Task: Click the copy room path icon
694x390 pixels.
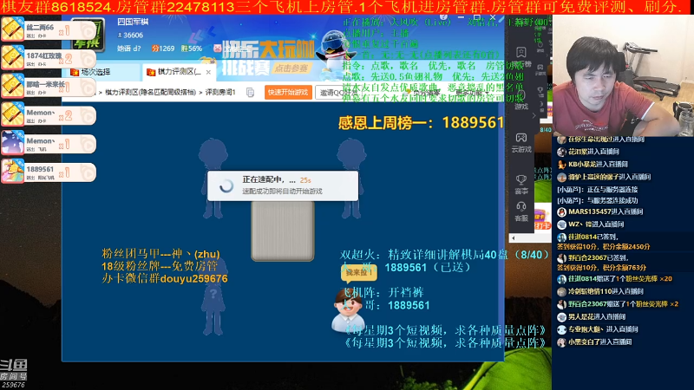Action: [x=250, y=93]
